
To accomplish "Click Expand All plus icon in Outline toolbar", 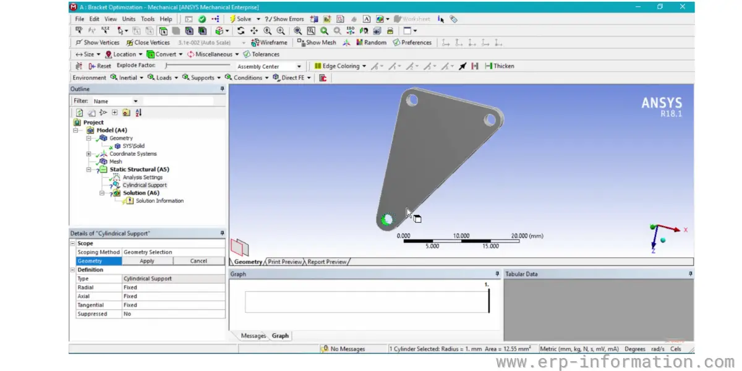I will click(114, 113).
